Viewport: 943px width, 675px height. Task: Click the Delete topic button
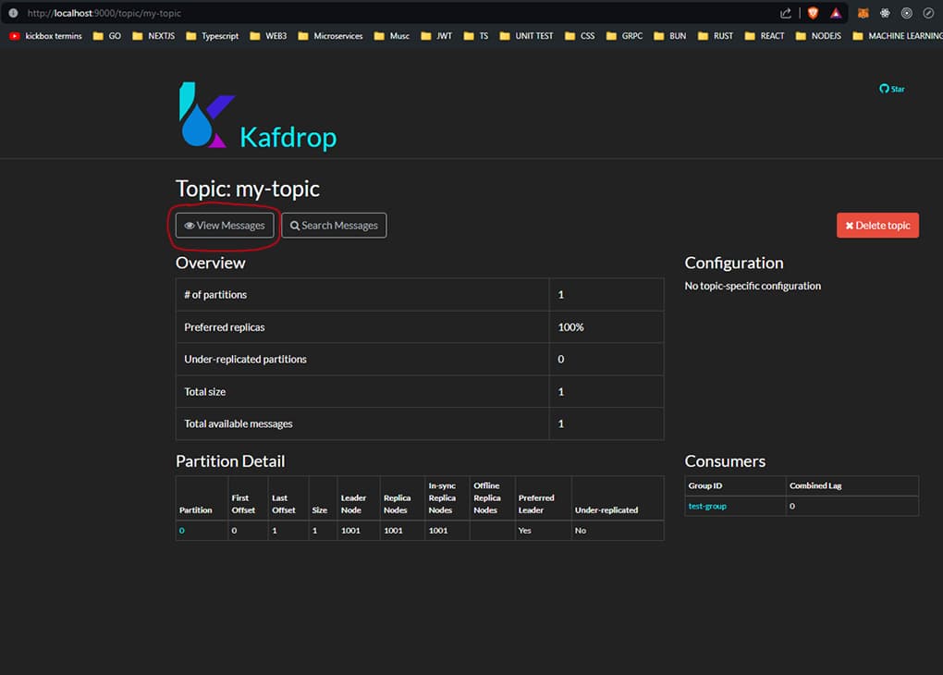[877, 225]
